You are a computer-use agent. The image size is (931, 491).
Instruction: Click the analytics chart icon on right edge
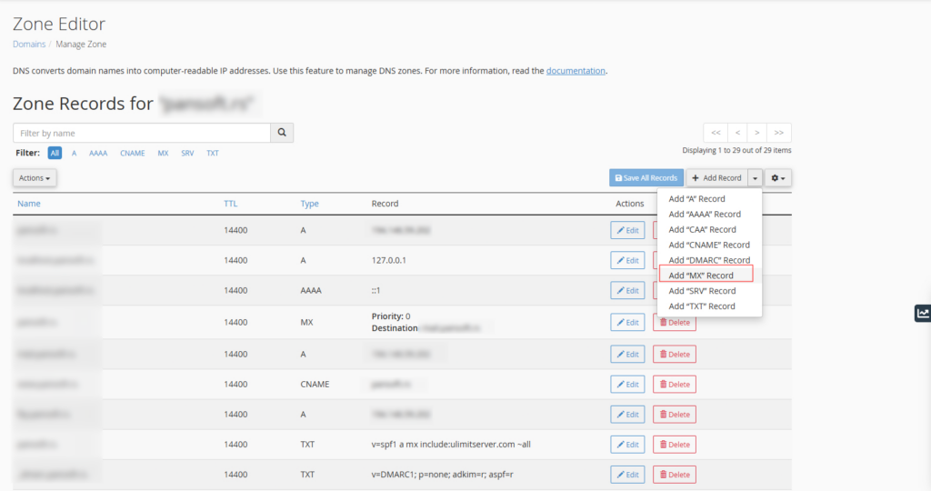pyautogui.click(x=923, y=313)
